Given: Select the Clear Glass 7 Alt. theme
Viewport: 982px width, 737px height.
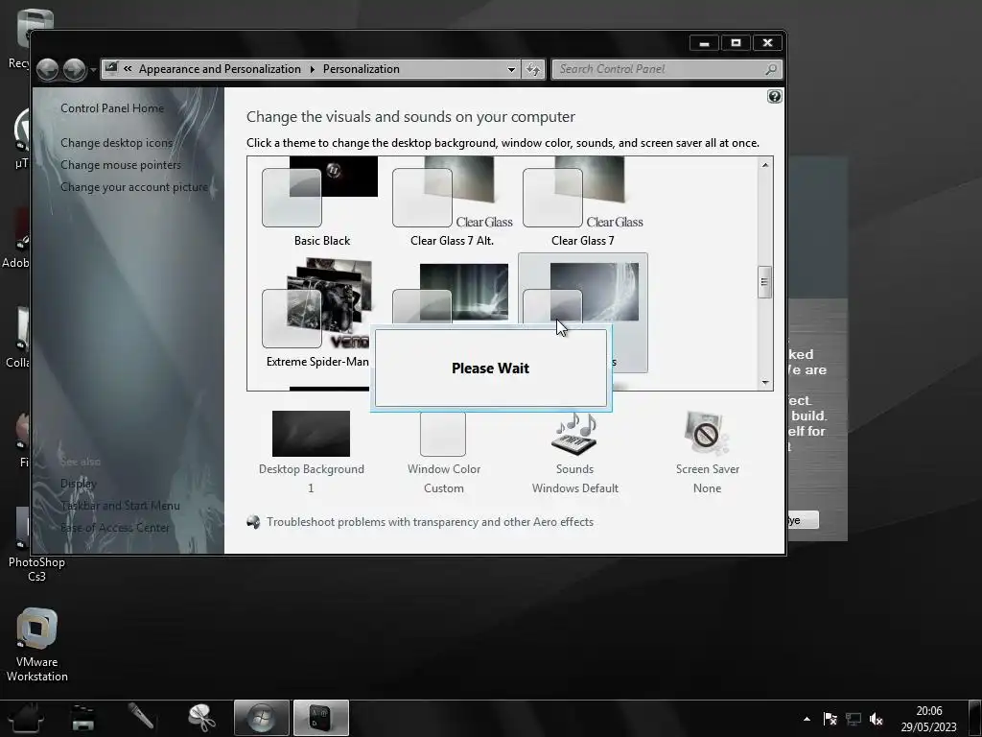Looking at the screenshot, I should point(453,202).
